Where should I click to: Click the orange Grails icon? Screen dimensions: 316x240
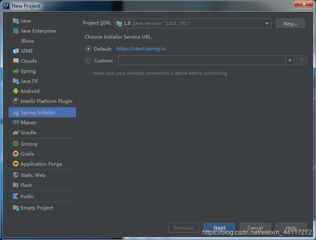tap(16, 154)
